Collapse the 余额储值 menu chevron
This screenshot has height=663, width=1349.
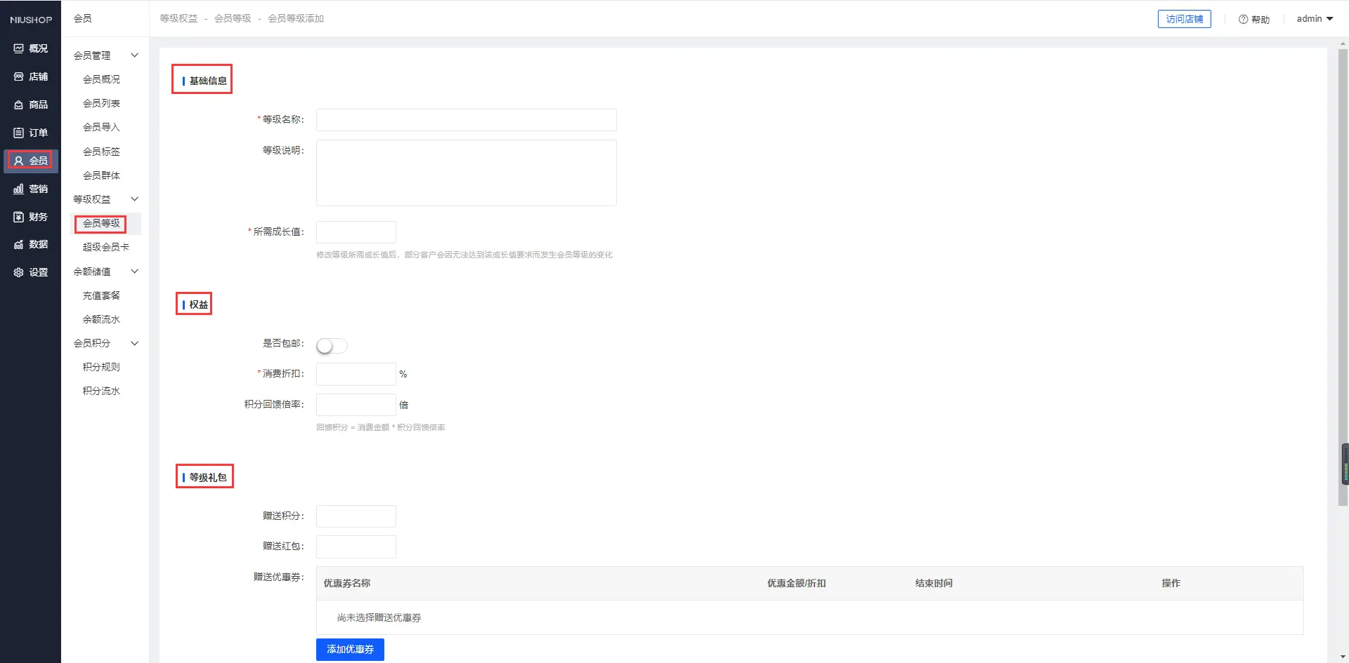135,272
